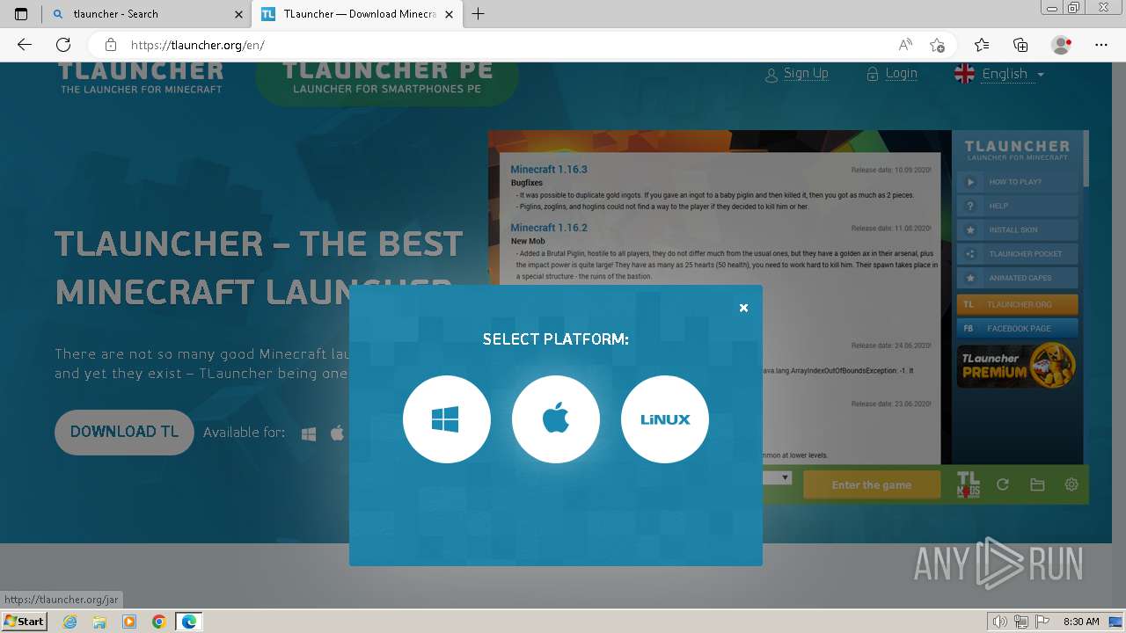Choose the Linux platform option

tap(665, 419)
